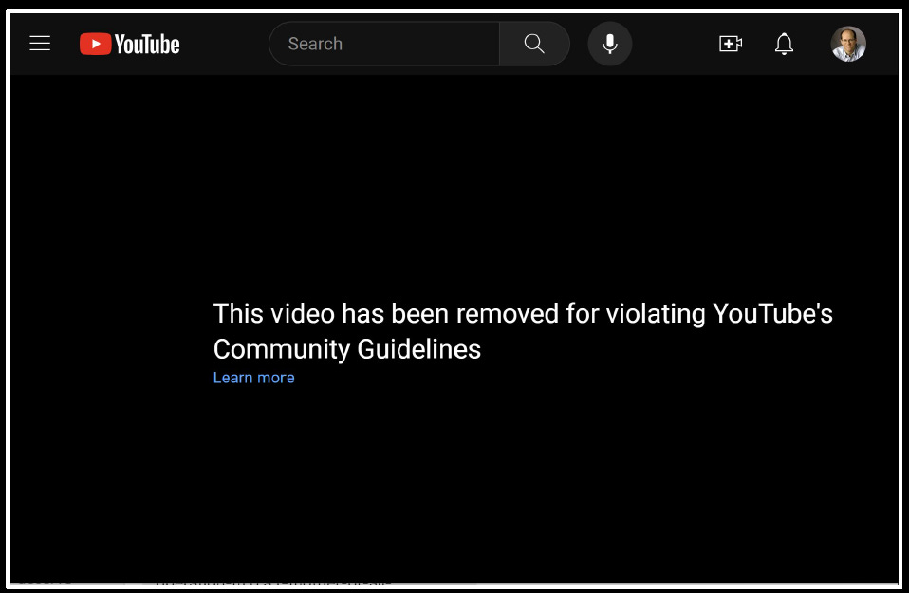909x593 pixels.
Task: Click the word "YouTube's" in the removal notice
Action: [x=772, y=314]
